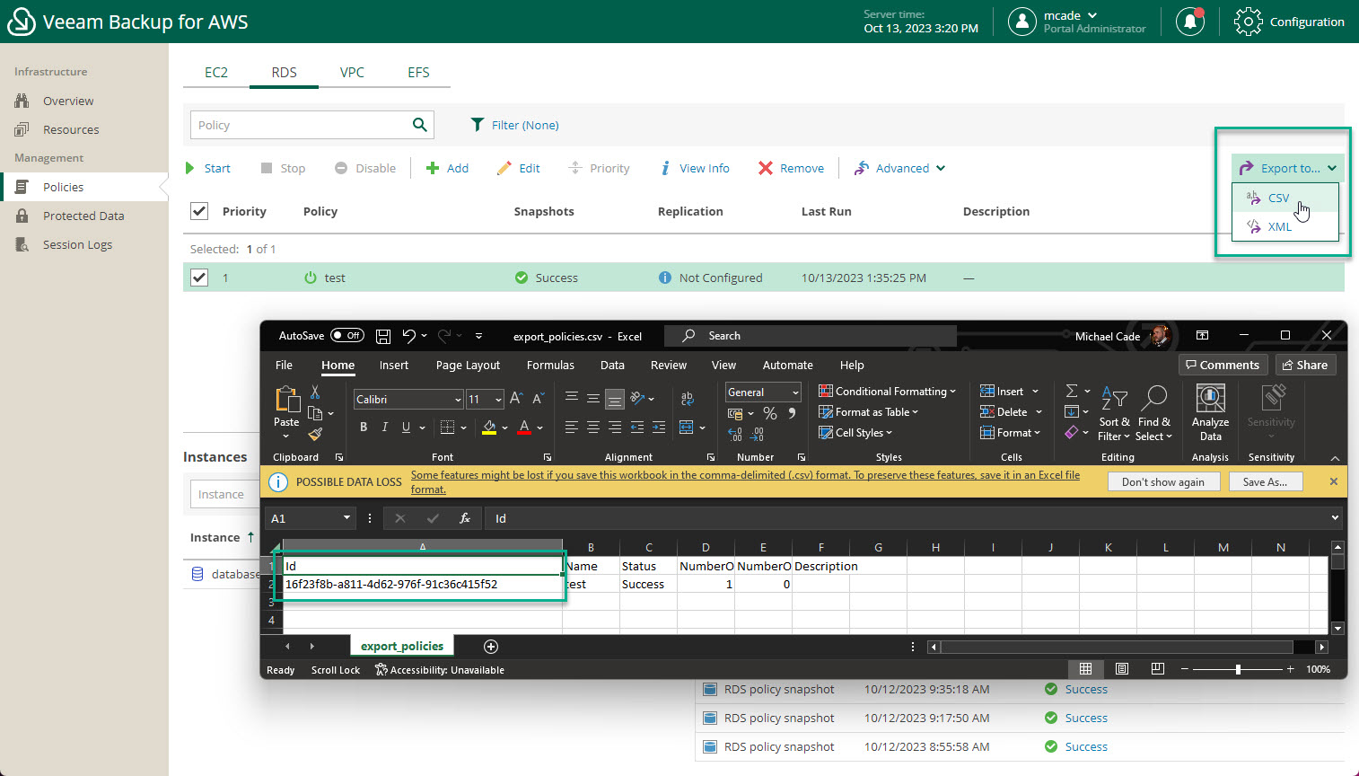Open the Export to dropdown
The image size is (1359, 776).
tap(1288, 168)
